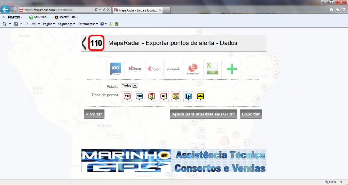The width and height of the screenshot is (348, 185).
Task: Click the Exportar button
Action: [251, 114]
